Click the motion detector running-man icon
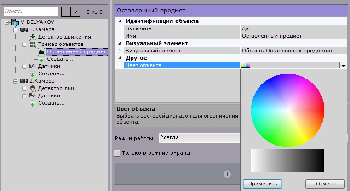The width and height of the screenshot is (350, 191). [x=33, y=37]
